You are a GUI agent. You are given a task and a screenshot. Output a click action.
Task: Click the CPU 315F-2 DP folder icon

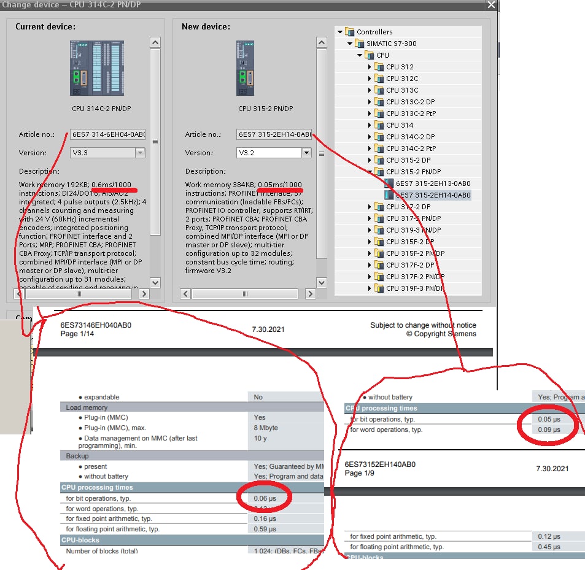[379, 242]
